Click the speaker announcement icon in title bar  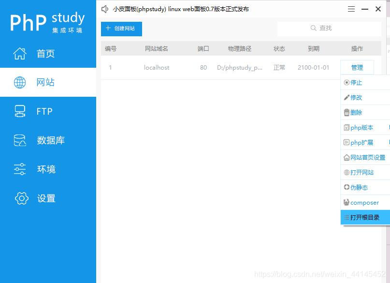coord(105,9)
